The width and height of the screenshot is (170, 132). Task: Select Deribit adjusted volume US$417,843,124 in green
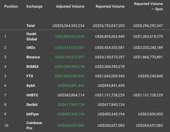click(71, 105)
